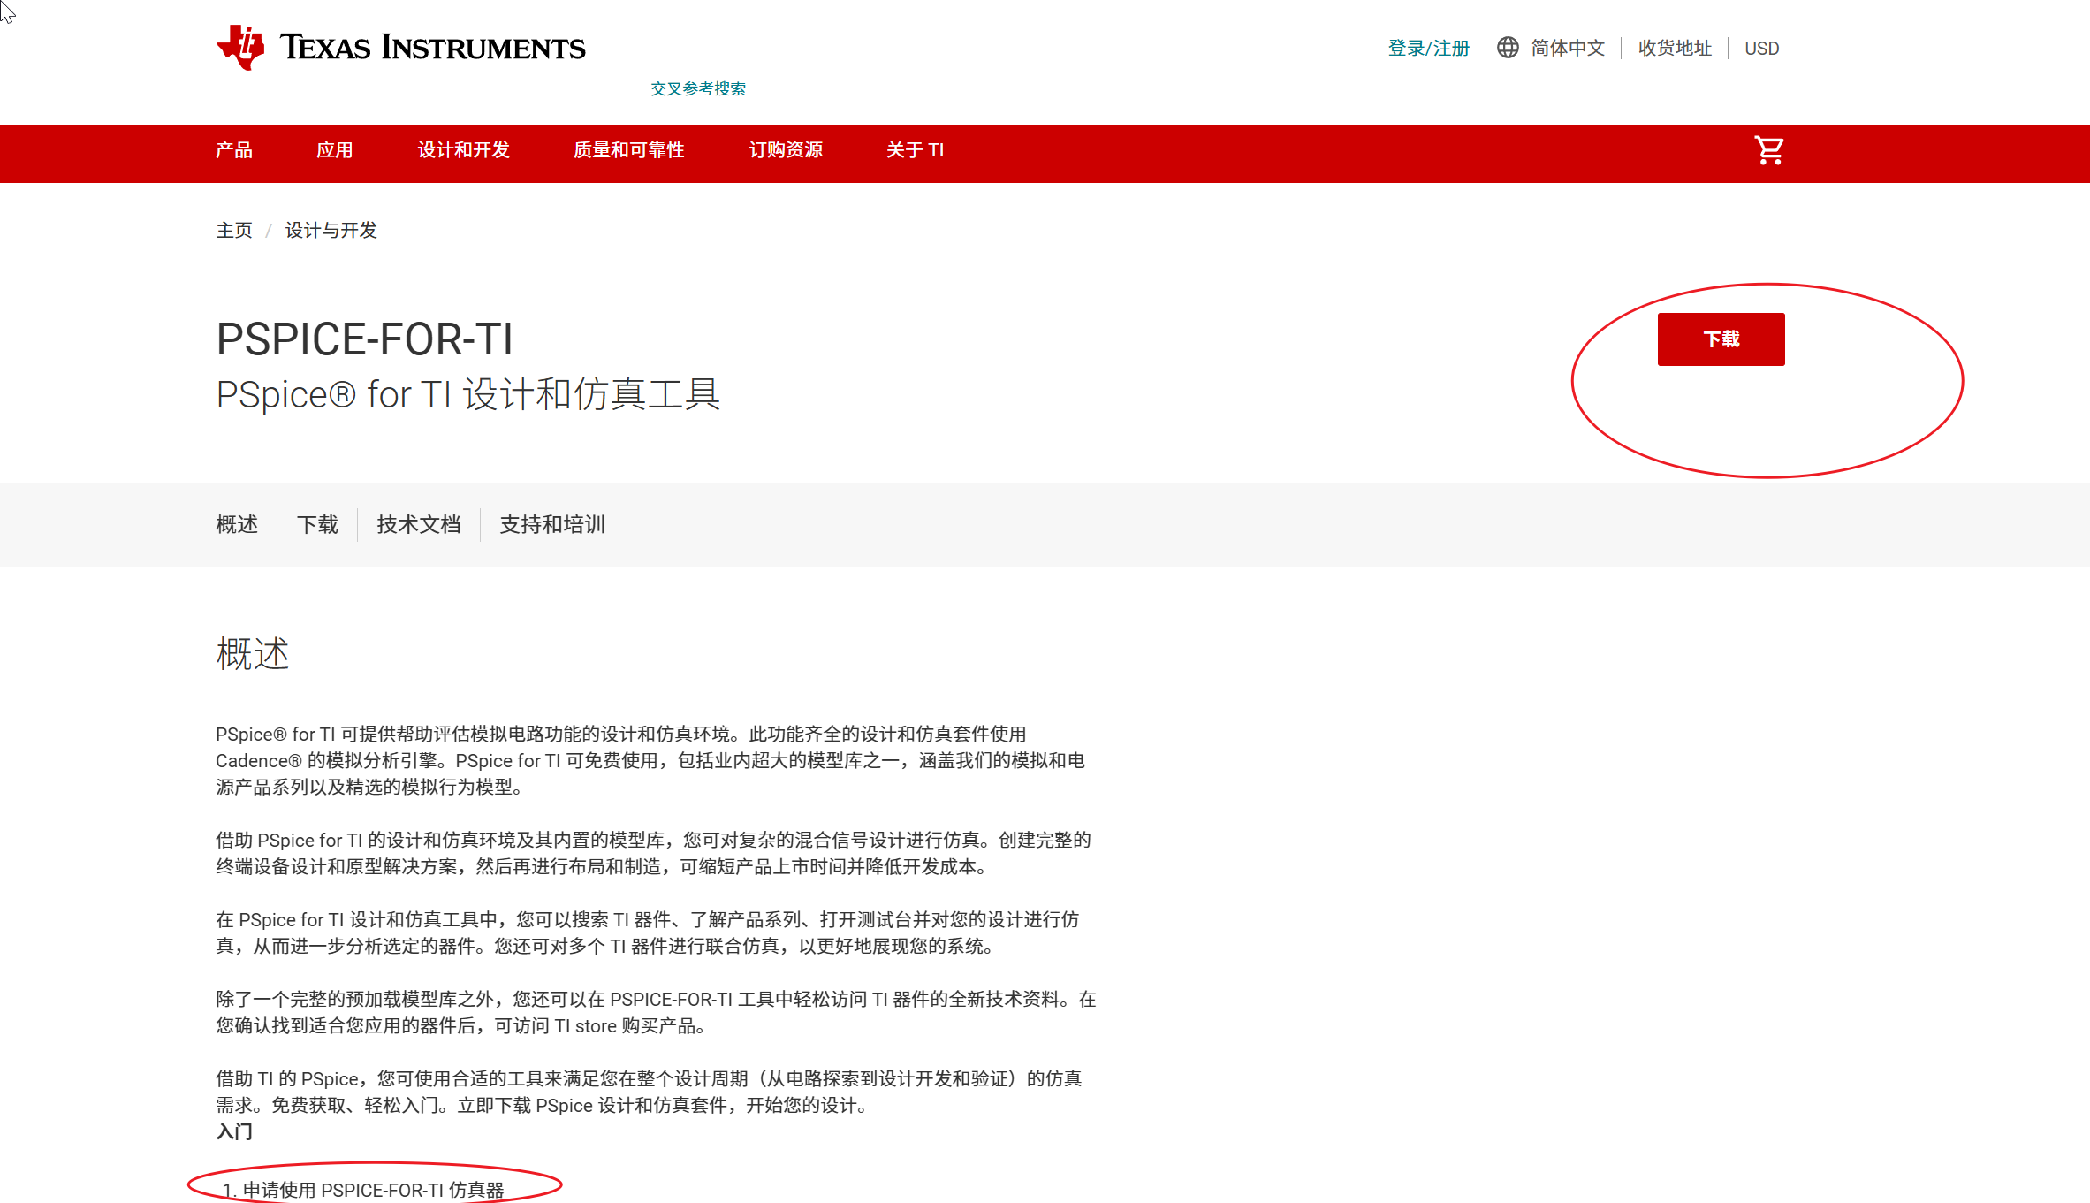2090x1203 pixels.
Task: Open the 应用 navigation menu
Action: 335,150
